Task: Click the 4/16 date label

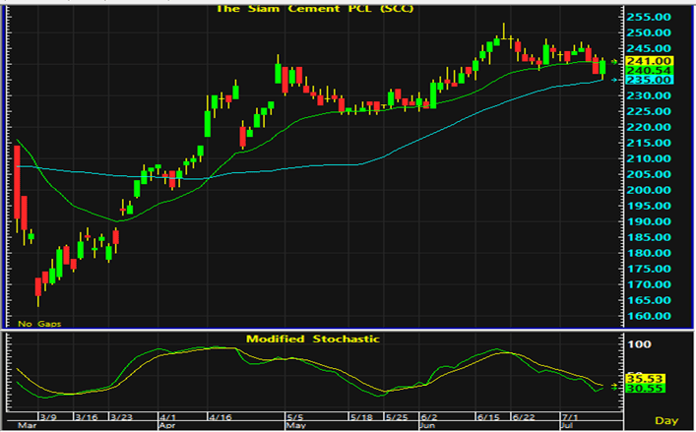Action: [221, 417]
